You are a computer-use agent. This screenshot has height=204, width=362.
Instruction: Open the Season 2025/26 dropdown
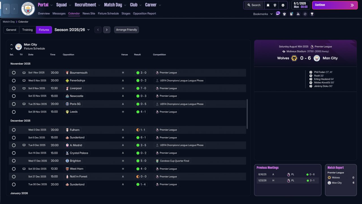pos(72,30)
